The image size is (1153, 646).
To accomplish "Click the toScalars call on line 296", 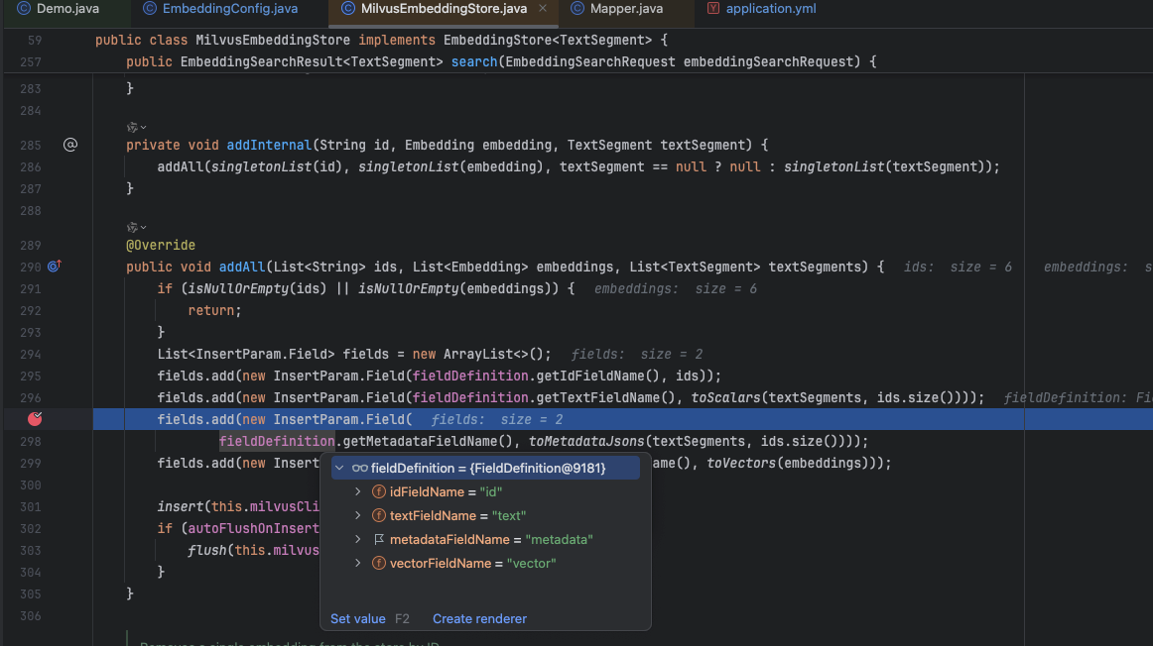I will [725, 398].
